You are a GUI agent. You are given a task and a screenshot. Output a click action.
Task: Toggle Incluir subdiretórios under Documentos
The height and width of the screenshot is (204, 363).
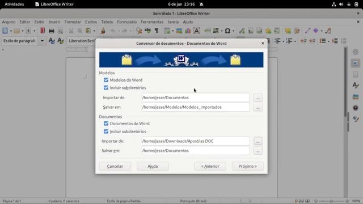pos(106,131)
